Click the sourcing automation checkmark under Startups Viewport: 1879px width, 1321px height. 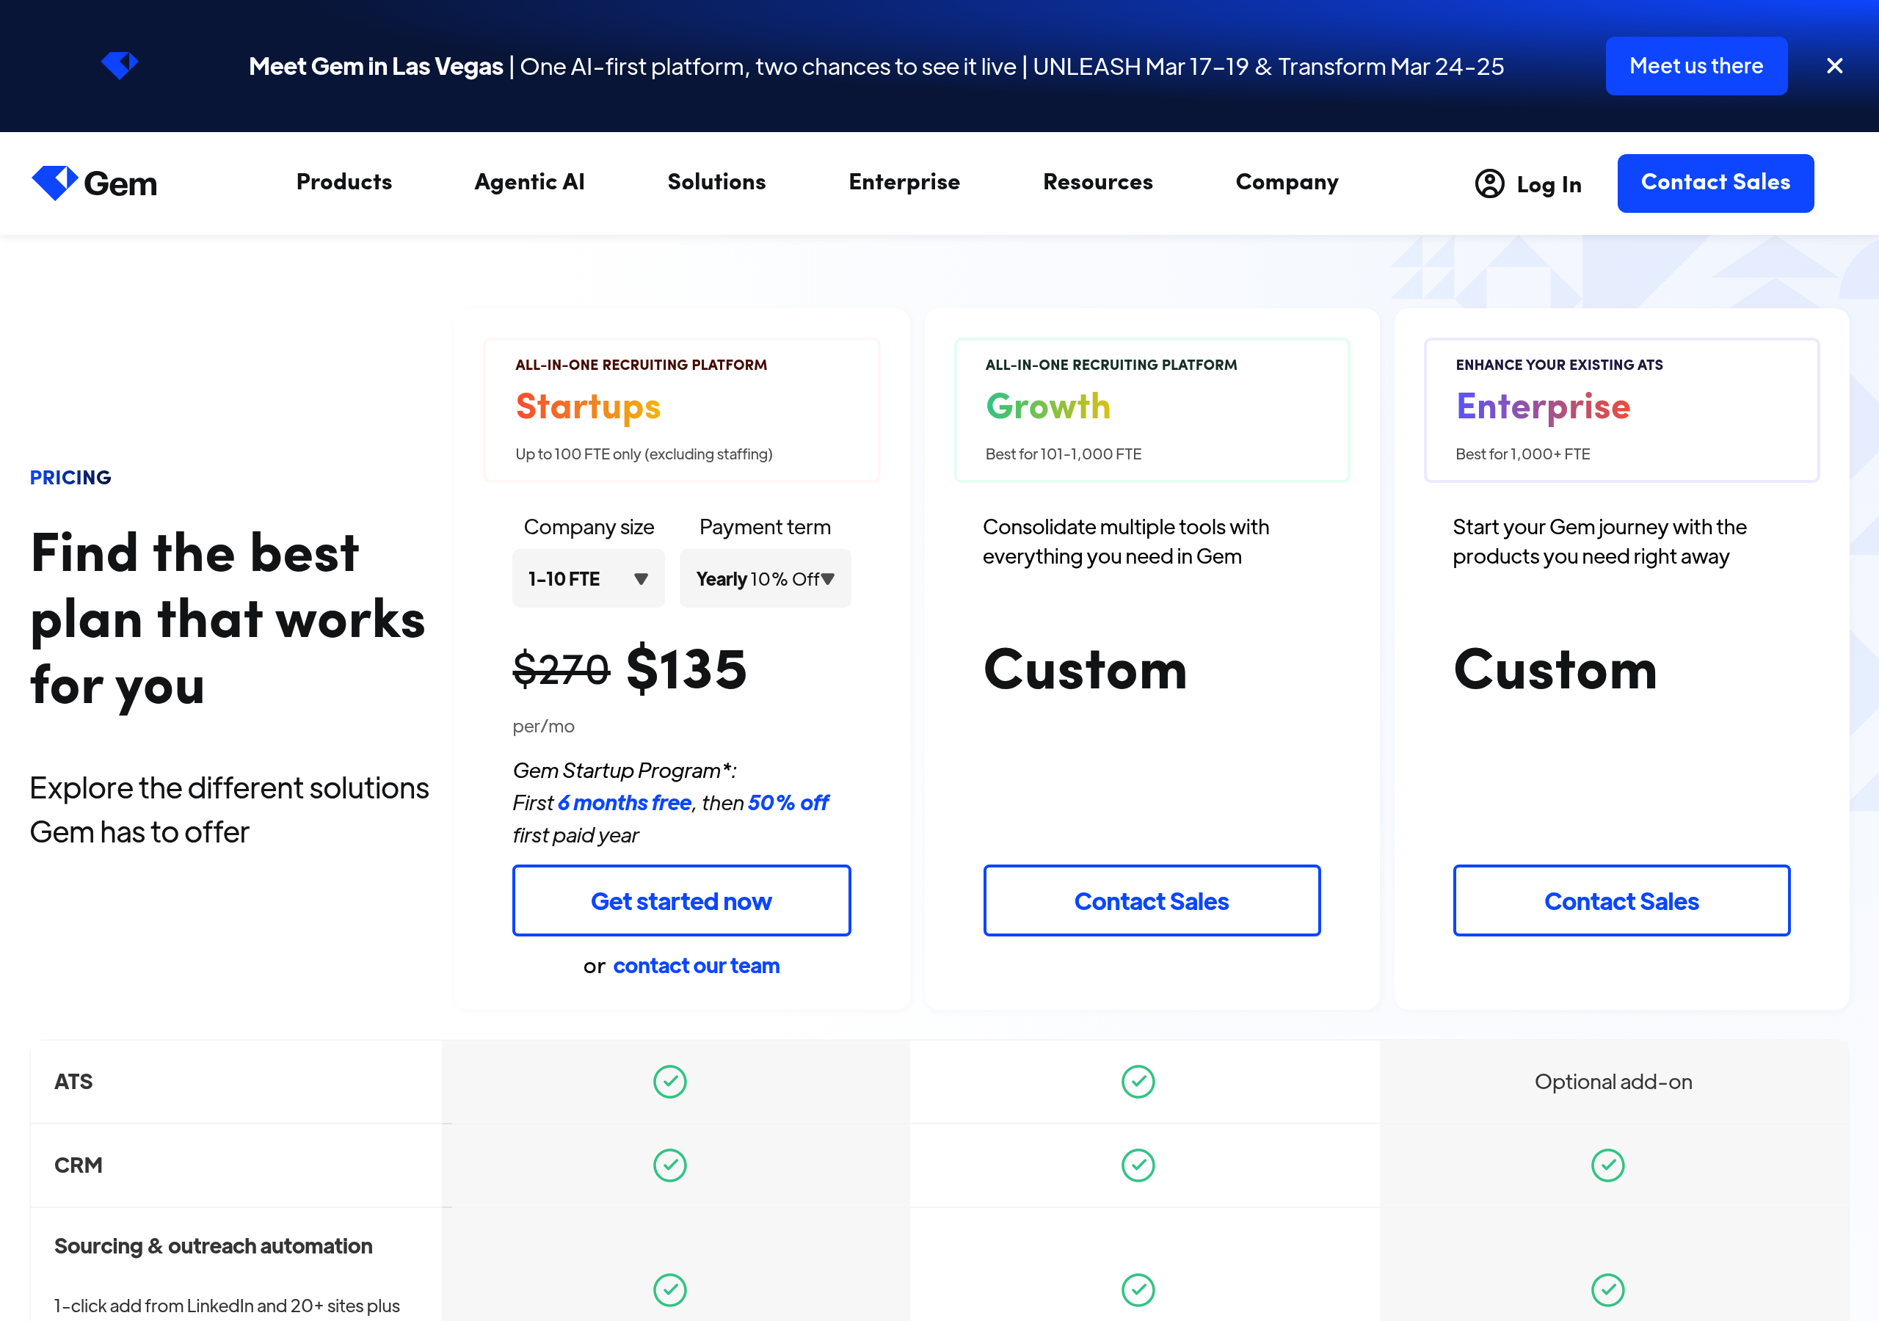click(x=669, y=1290)
